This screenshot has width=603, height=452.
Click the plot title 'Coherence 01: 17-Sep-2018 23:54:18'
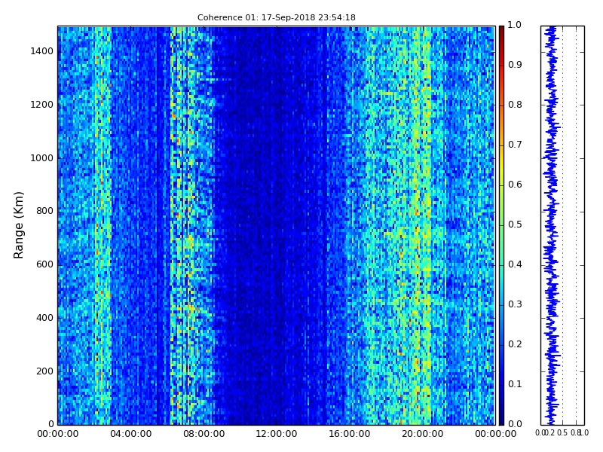pos(276,17)
